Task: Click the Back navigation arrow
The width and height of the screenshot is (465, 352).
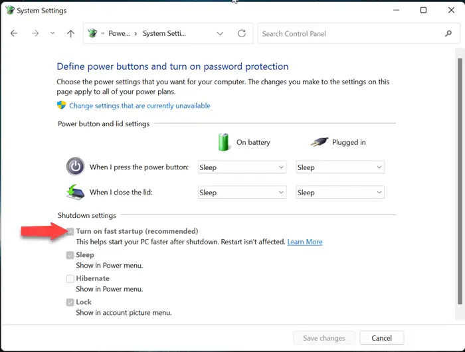Action: (x=14, y=34)
